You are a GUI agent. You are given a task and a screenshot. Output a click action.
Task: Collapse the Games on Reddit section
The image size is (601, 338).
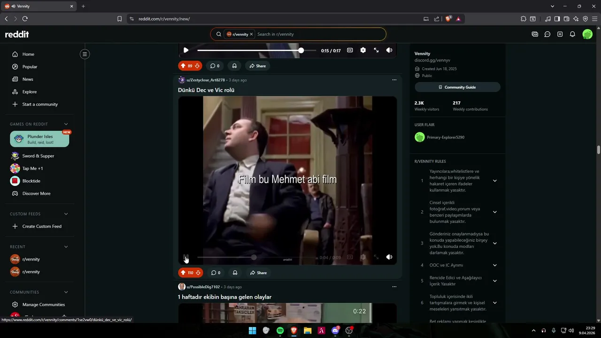pyautogui.click(x=66, y=124)
